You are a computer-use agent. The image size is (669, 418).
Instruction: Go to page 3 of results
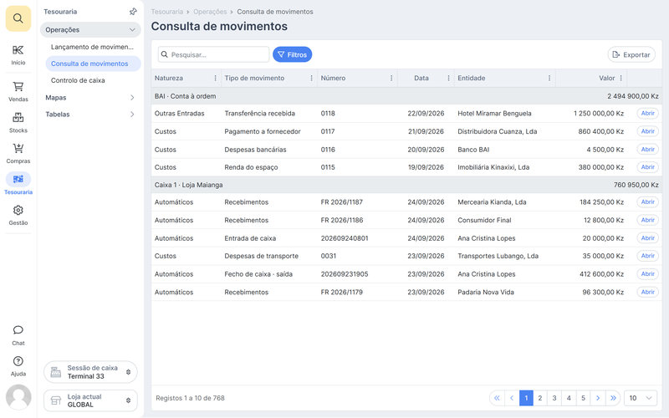554,398
